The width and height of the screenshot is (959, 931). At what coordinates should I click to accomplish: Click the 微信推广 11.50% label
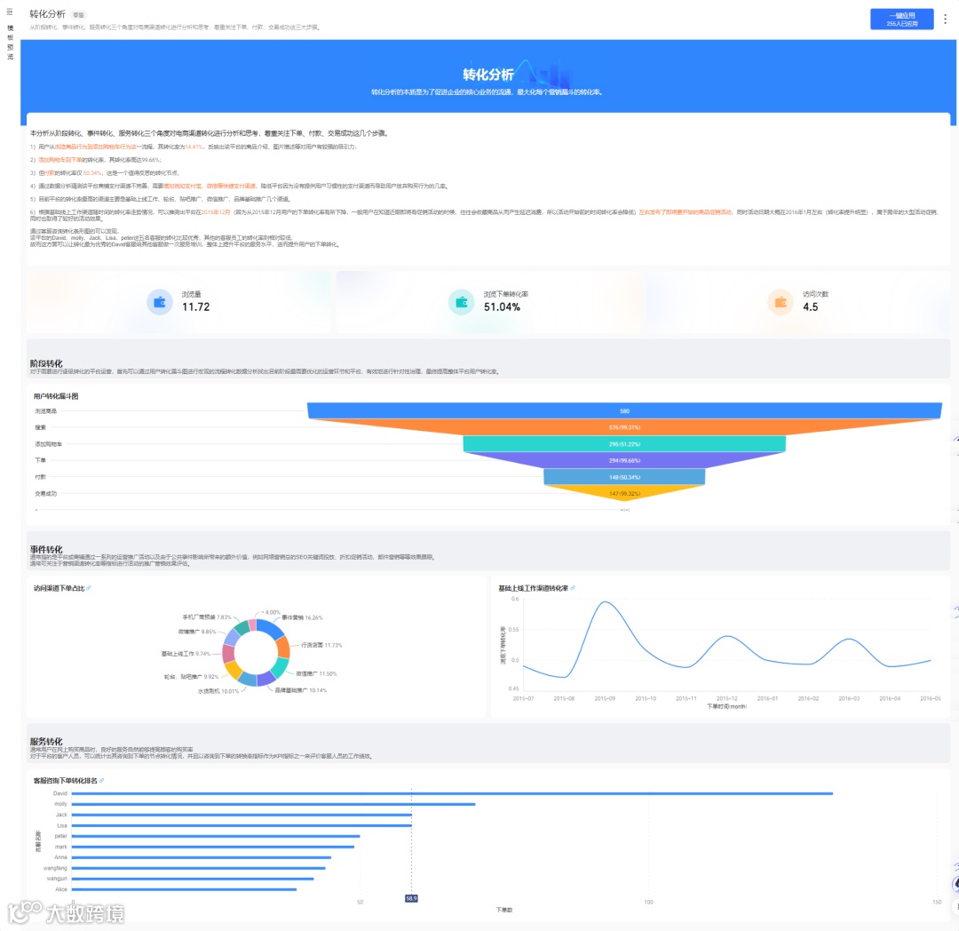(316, 673)
